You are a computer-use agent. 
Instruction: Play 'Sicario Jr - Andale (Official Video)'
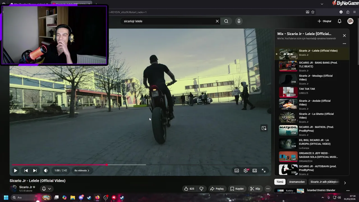point(312,104)
